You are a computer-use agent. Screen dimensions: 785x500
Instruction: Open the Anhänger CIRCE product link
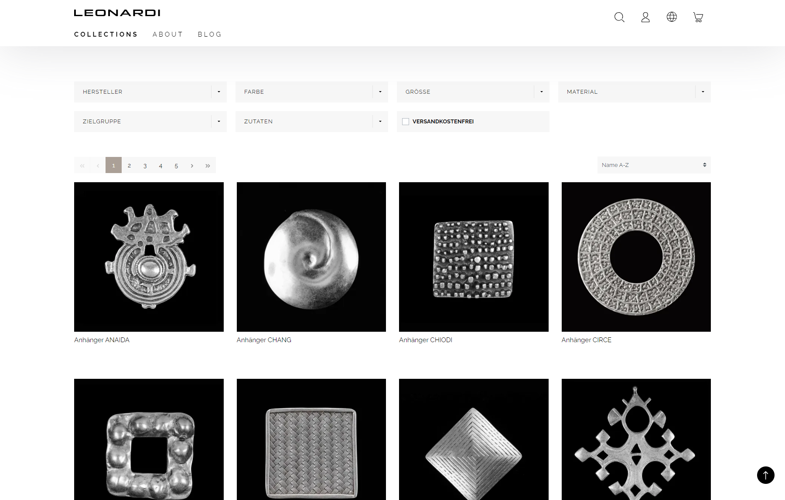587,340
